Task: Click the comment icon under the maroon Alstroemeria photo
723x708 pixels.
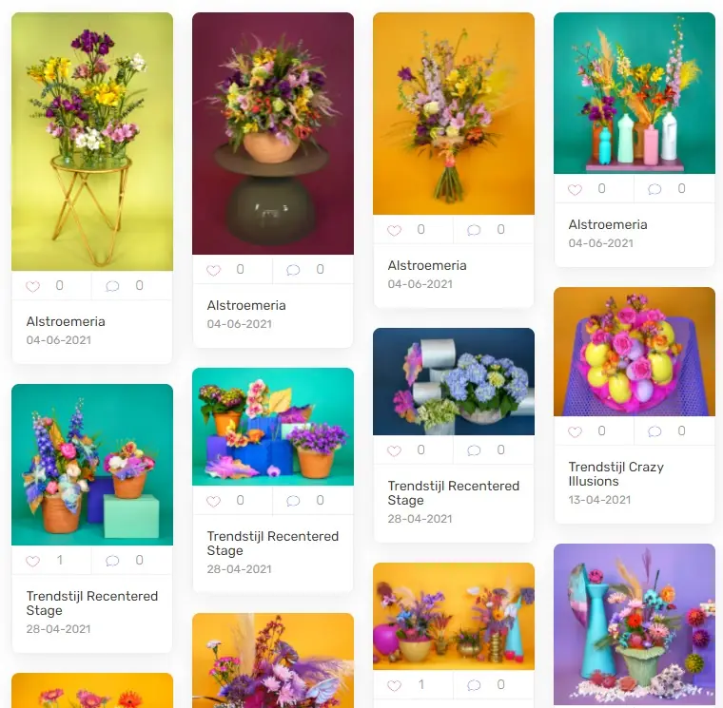Action: pyautogui.click(x=293, y=270)
